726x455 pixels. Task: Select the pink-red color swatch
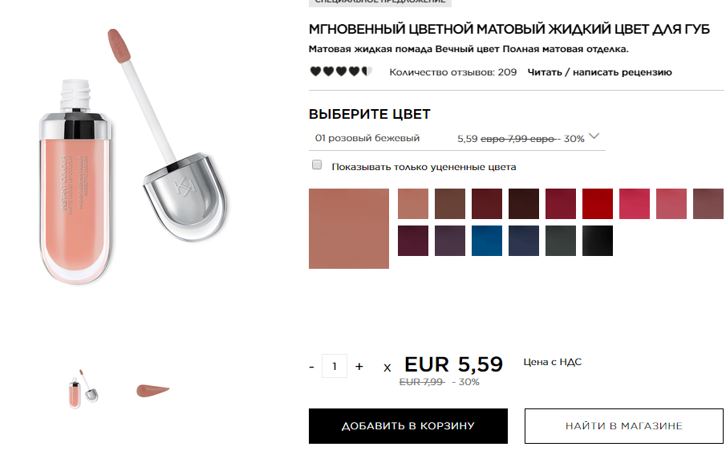[x=635, y=203]
